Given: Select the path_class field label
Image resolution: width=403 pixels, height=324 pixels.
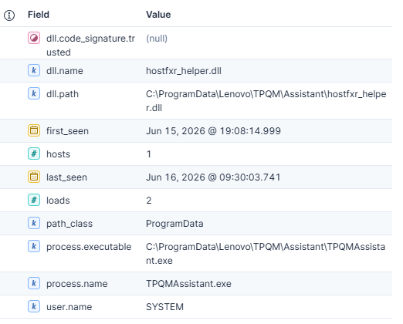Looking at the screenshot, I should (69, 224).
